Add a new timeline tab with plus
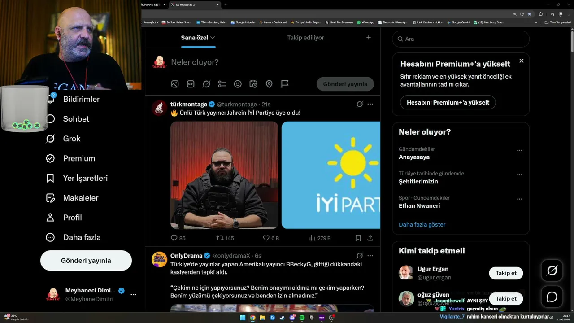The height and width of the screenshot is (323, 574). 369,38
